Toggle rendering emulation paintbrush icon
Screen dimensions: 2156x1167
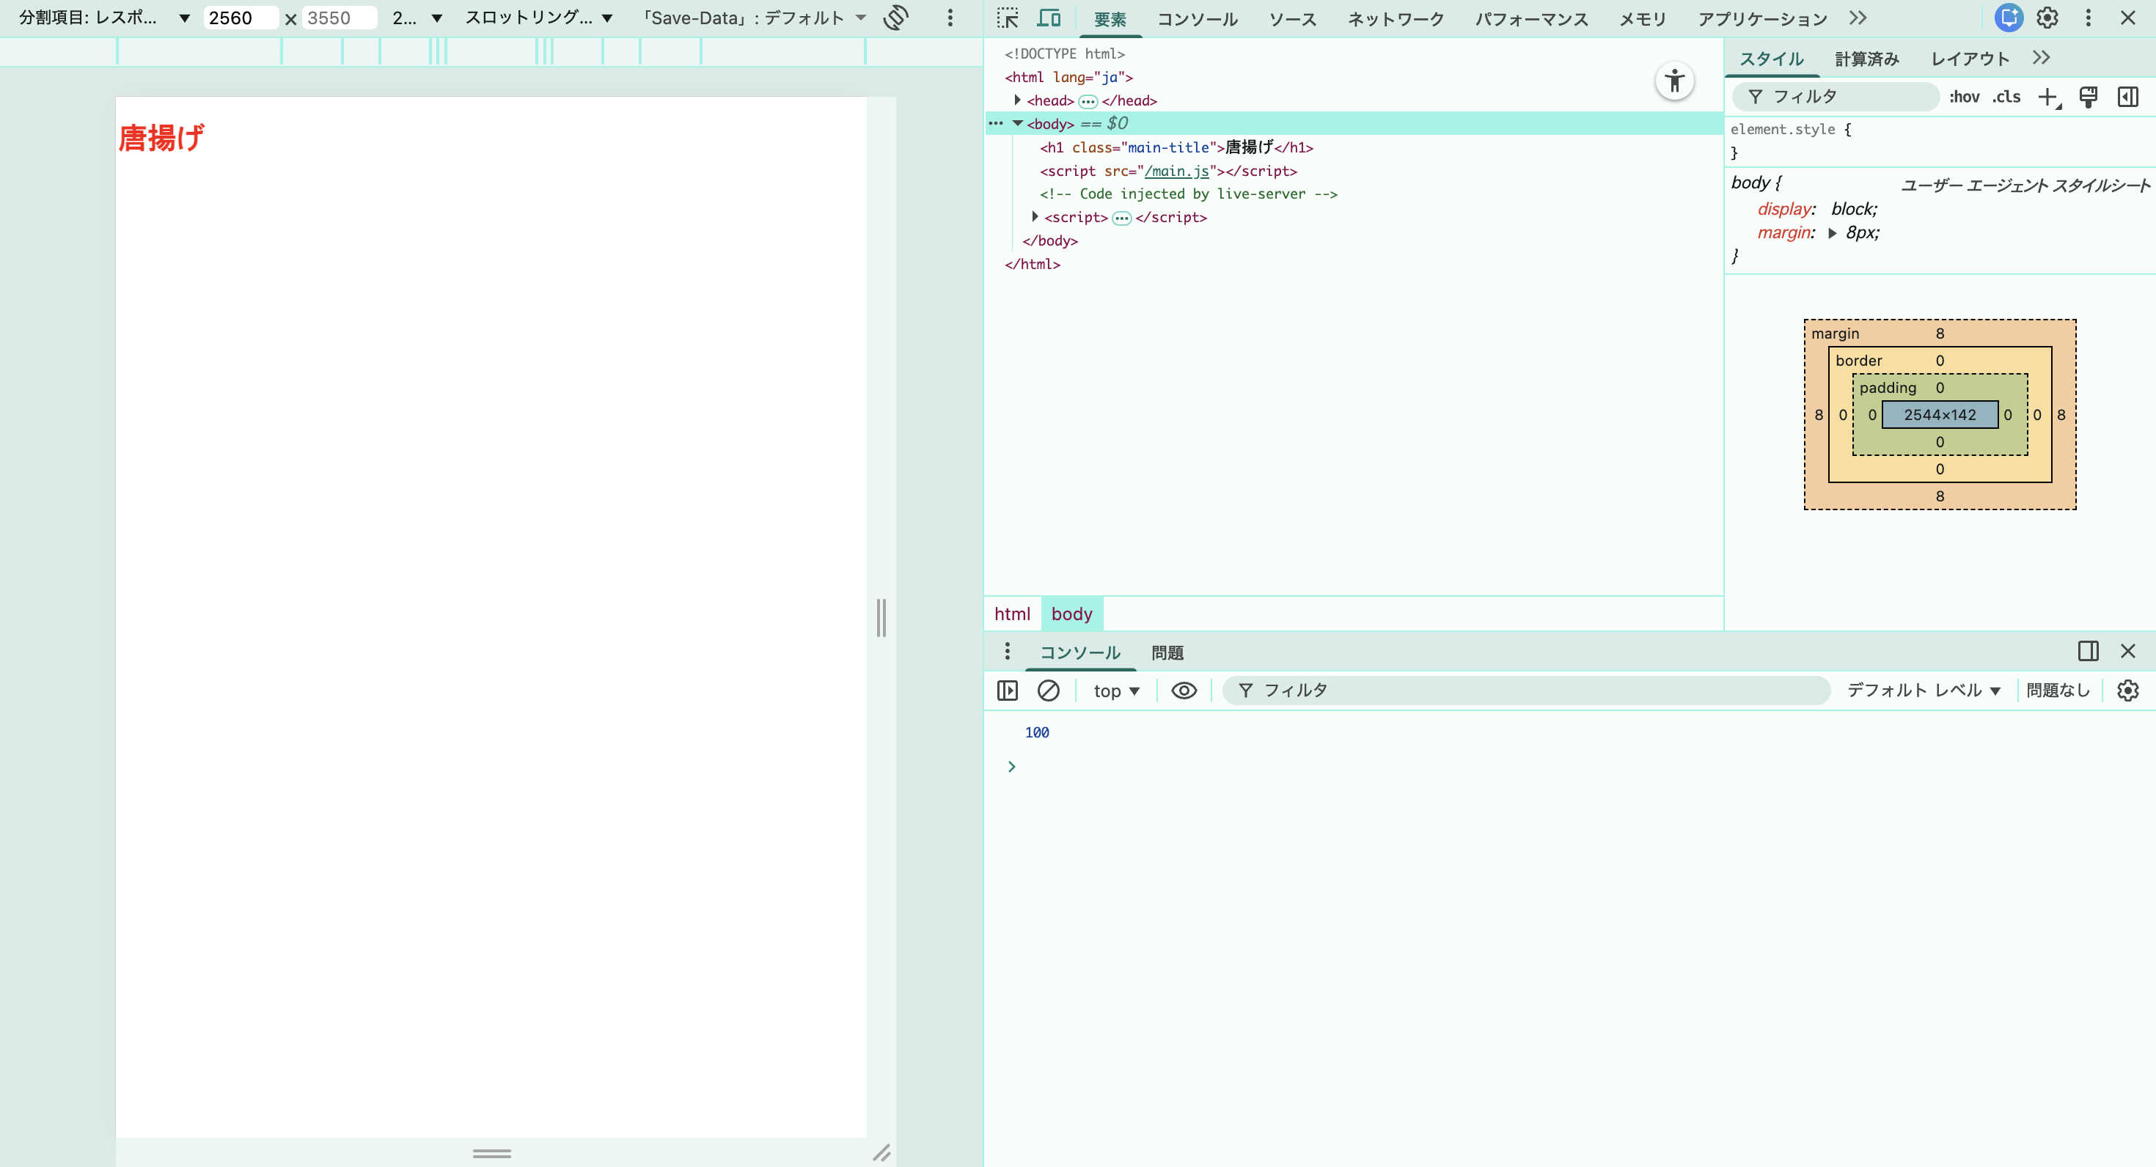click(2089, 97)
